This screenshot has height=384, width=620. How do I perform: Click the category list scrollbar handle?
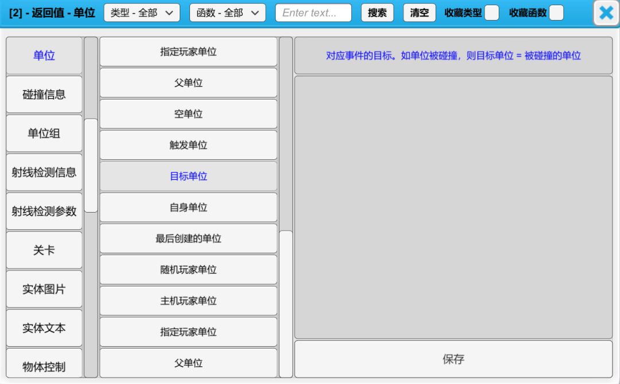pos(91,165)
